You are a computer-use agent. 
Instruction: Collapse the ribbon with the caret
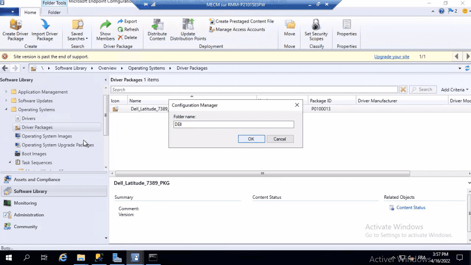[433, 11]
